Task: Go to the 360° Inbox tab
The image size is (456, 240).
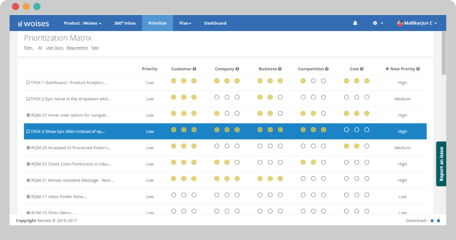Action: [125, 23]
